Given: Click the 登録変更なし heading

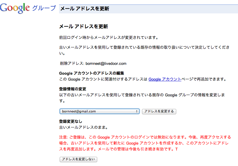Looking at the screenshot, I should pos(71,121).
